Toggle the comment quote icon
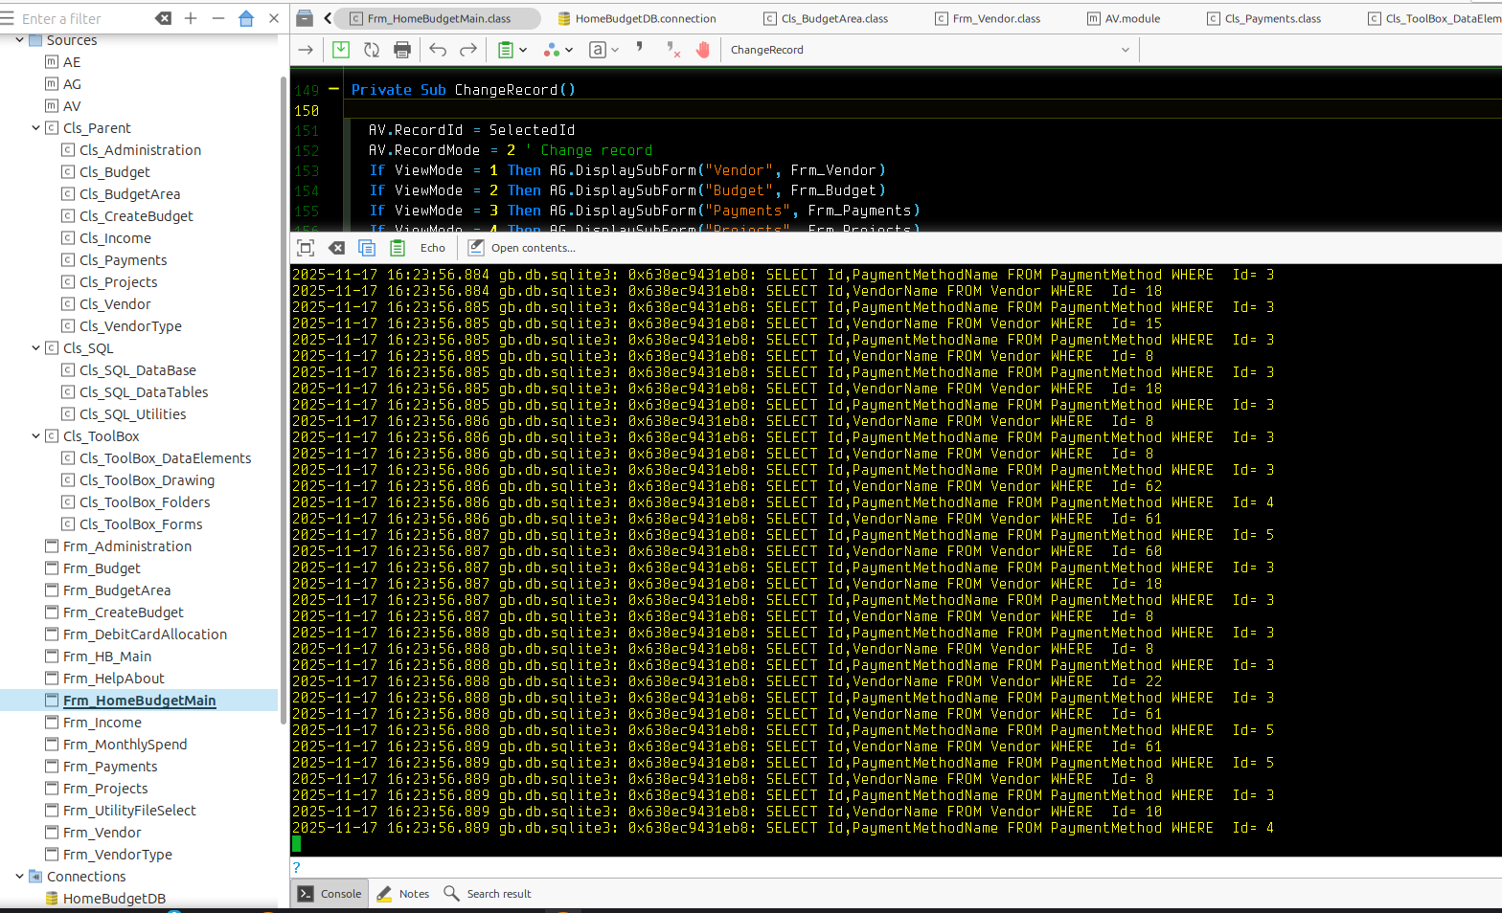Image resolution: width=1502 pixels, height=913 pixels. click(639, 48)
